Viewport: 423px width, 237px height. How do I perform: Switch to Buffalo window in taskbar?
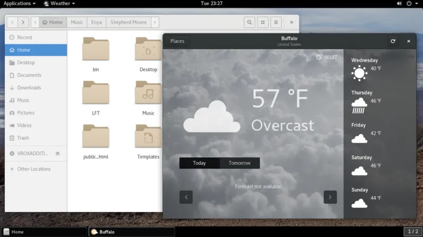[131, 232]
